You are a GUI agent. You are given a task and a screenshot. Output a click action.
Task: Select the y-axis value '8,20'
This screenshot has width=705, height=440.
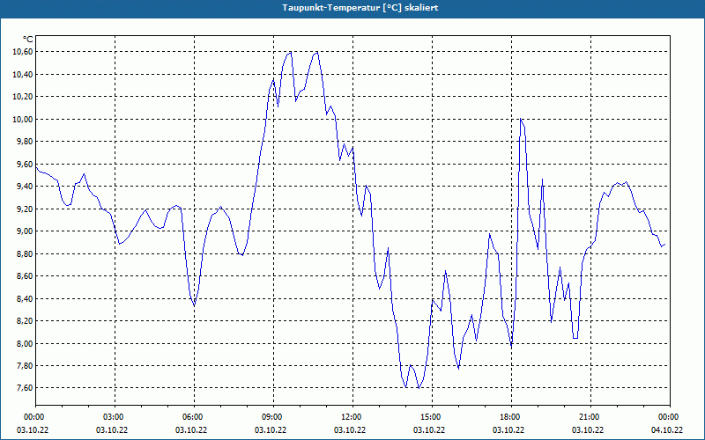pos(25,321)
